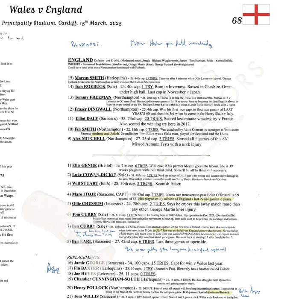This screenshot has height=299, width=299.
Task: Click highlighted 'Has played every minute' sentence
Action: (x=185, y=199)
